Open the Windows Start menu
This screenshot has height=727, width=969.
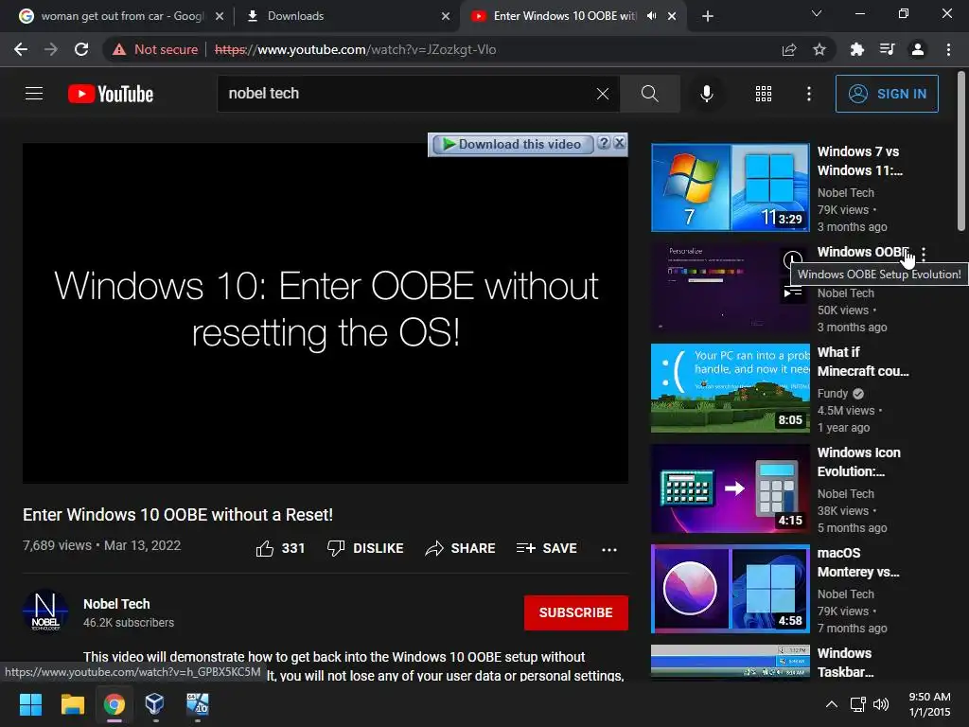(x=30, y=704)
